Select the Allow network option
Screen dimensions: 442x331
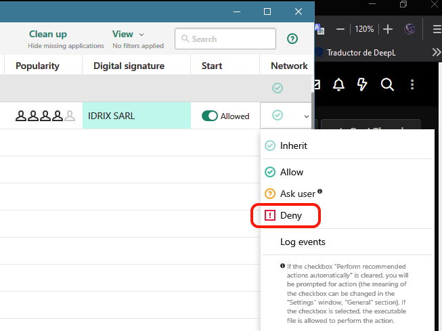(292, 172)
